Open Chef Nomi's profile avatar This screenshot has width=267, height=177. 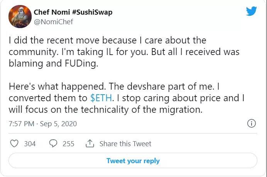coord(20,17)
